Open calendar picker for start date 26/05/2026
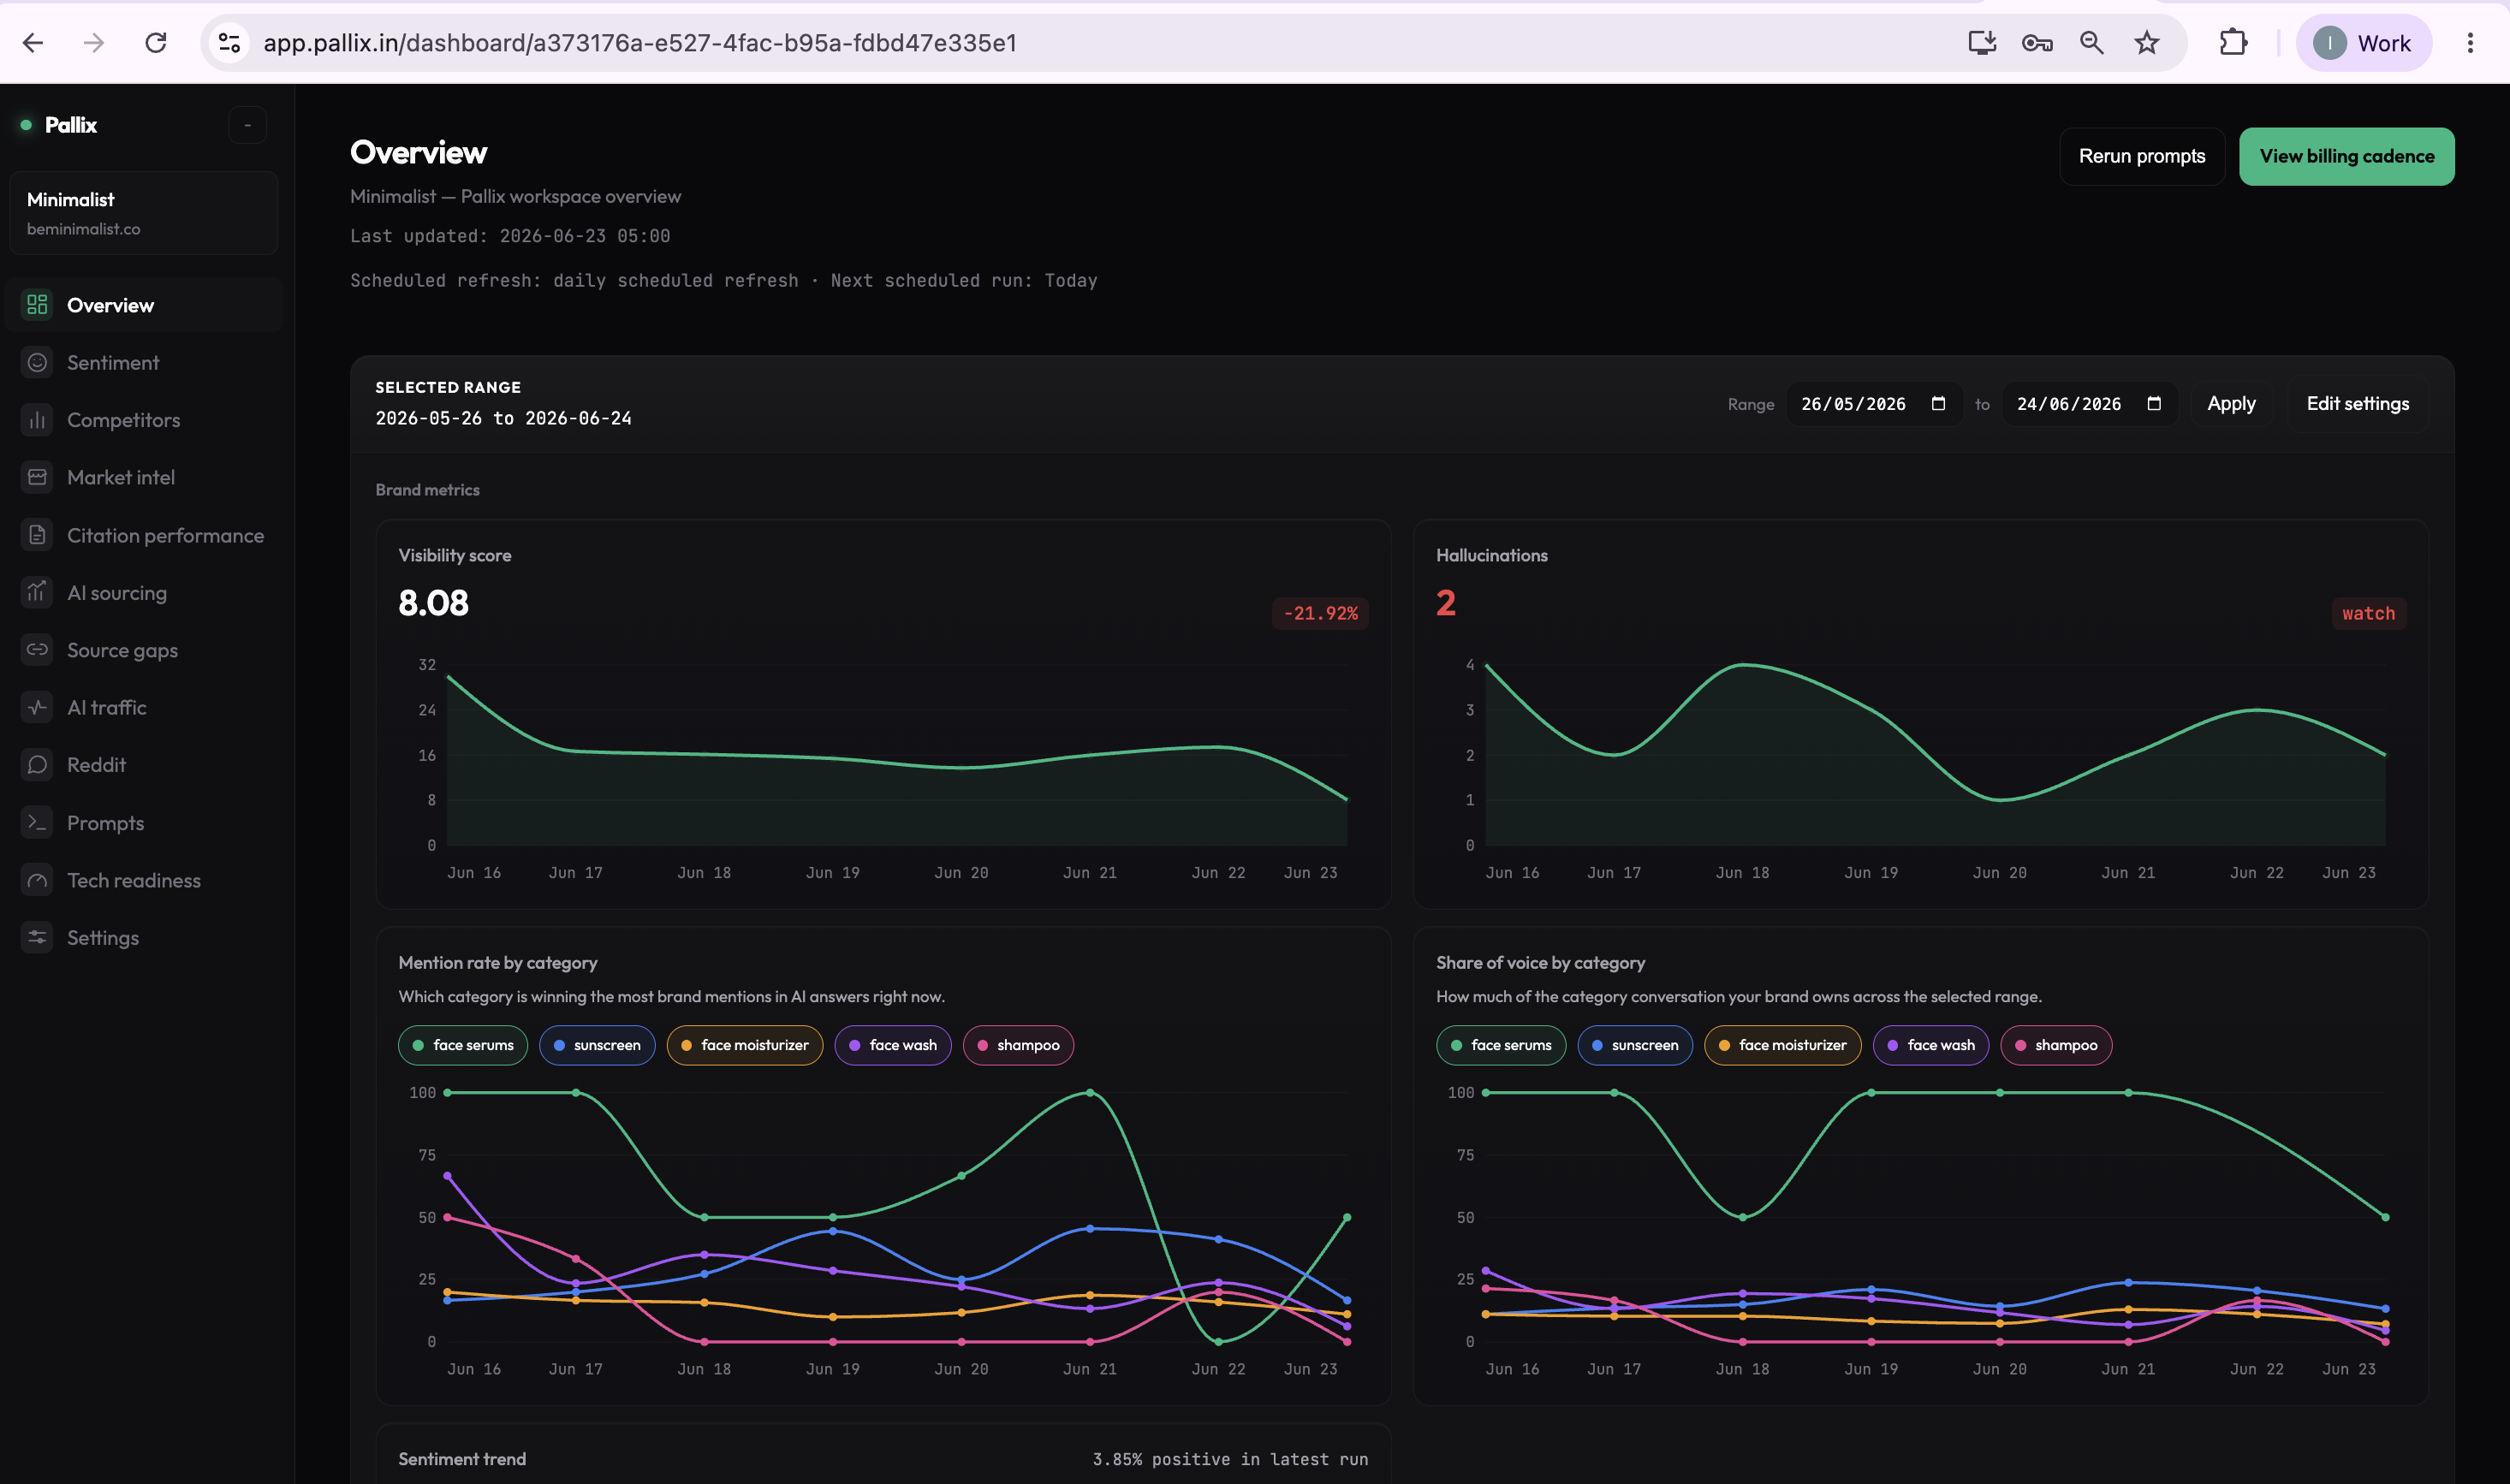Screen dimensions: 2510x1484 tap(1938, 404)
